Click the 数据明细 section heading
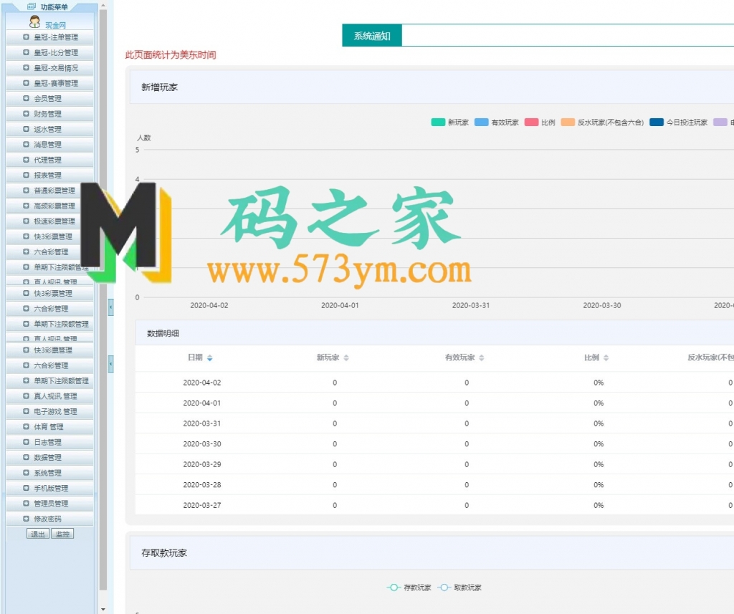This screenshot has height=614, width=734. tap(163, 333)
